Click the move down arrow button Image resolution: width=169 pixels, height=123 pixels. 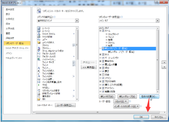pos(164,67)
